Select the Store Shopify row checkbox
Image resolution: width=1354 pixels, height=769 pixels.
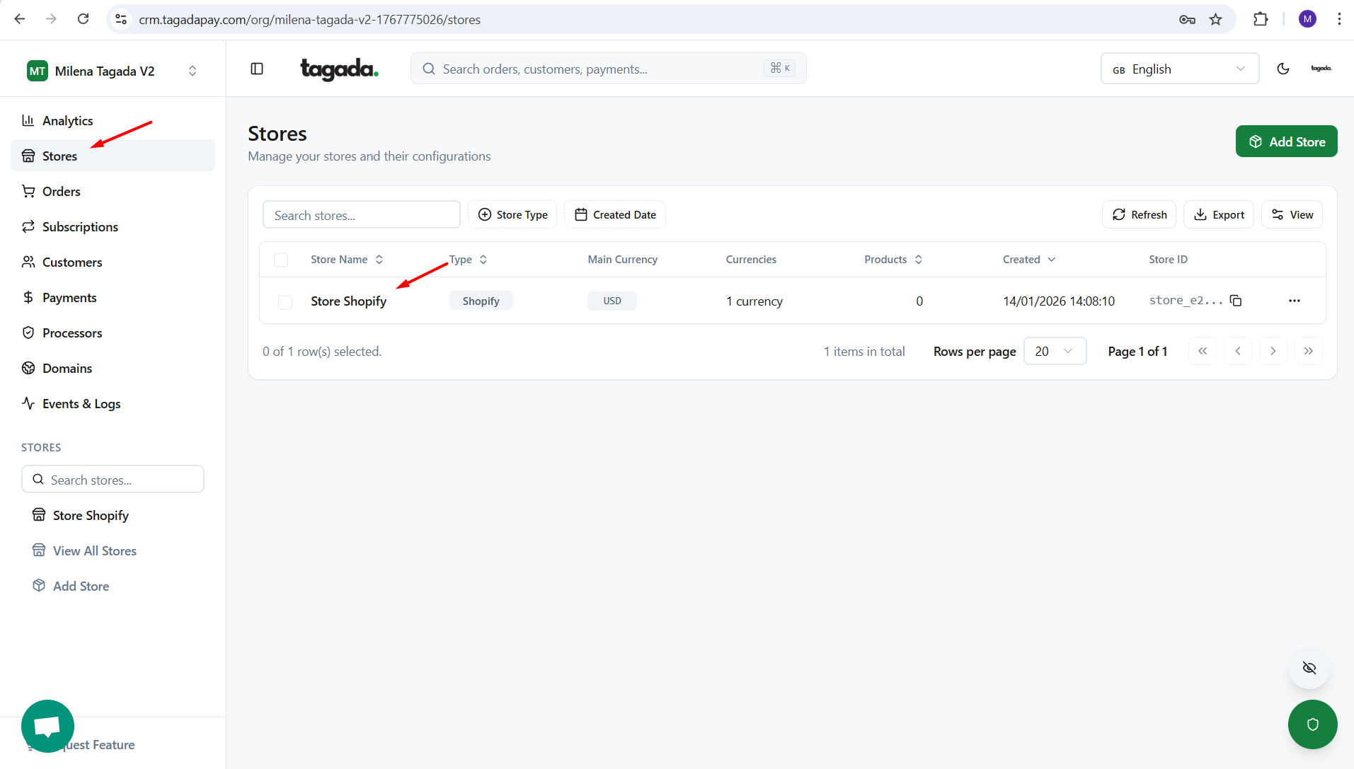pyautogui.click(x=285, y=302)
